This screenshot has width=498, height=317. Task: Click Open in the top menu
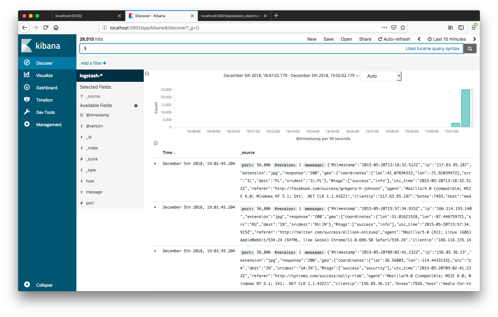(346, 39)
